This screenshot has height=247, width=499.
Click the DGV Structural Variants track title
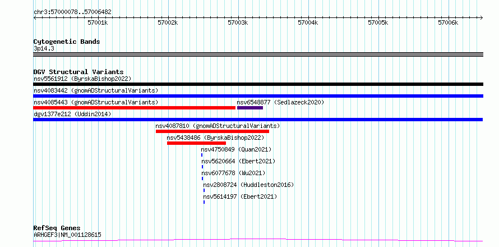coord(78,72)
